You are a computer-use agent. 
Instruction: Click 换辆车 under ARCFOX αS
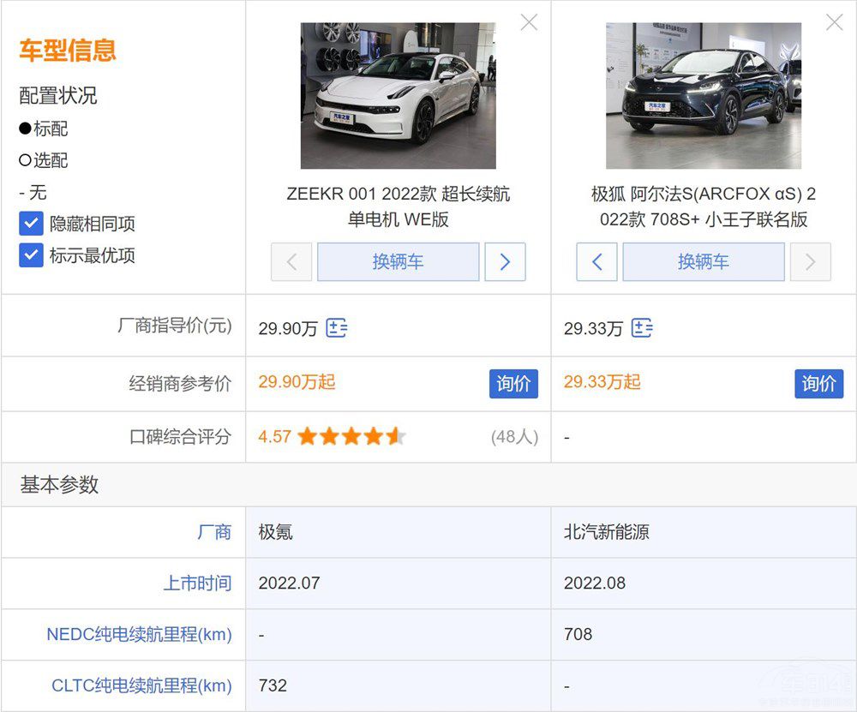(x=704, y=262)
